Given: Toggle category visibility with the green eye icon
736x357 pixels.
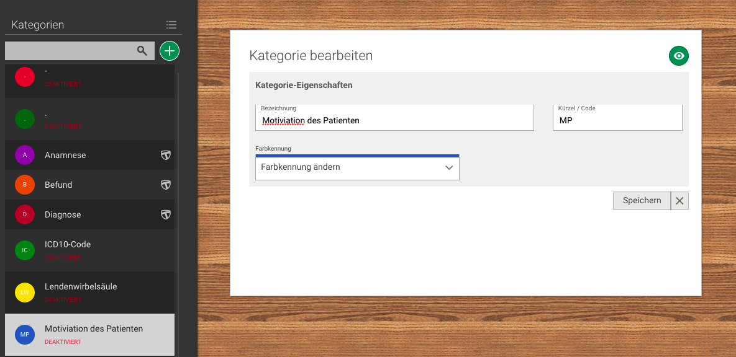Looking at the screenshot, I should click(678, 56).
